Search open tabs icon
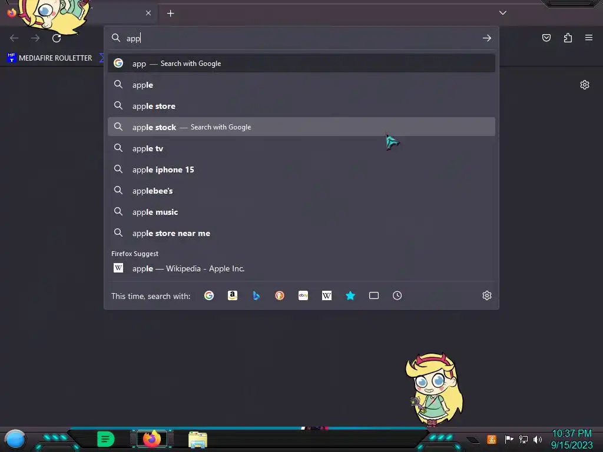This screenshot has height=452, width=603. (374, 295)
